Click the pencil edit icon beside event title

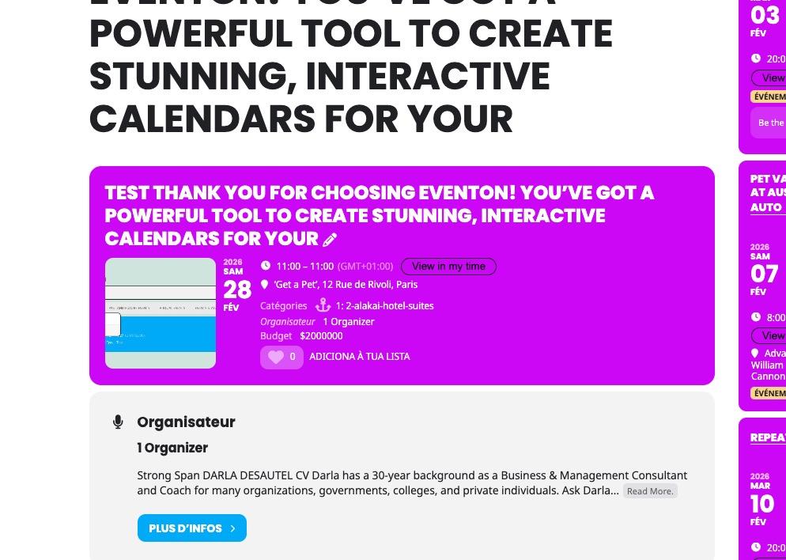[x=330, y=240]
